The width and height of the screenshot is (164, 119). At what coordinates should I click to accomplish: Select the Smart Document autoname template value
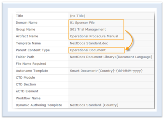[x=106, y=71]
